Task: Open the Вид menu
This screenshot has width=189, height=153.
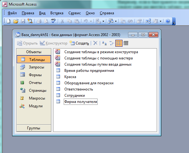Action: click(42, 13)
